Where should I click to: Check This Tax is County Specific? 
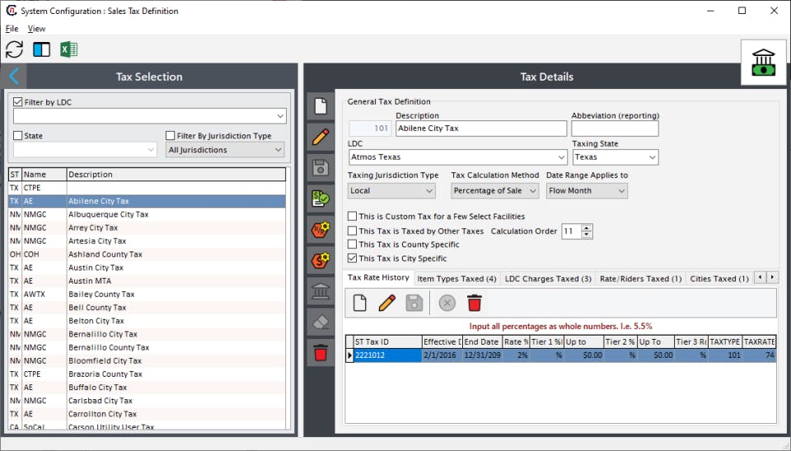point(352,244)
